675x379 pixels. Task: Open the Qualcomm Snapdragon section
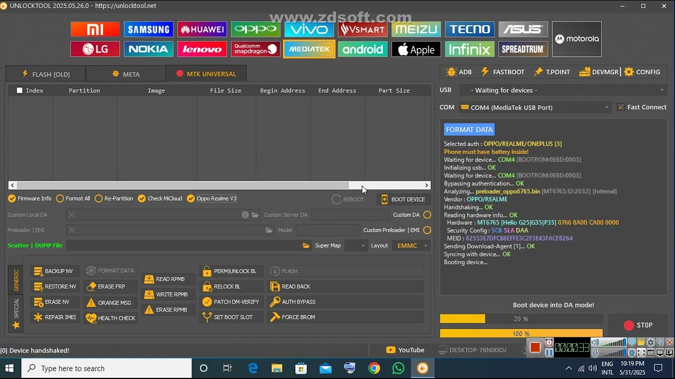(256, 49)
